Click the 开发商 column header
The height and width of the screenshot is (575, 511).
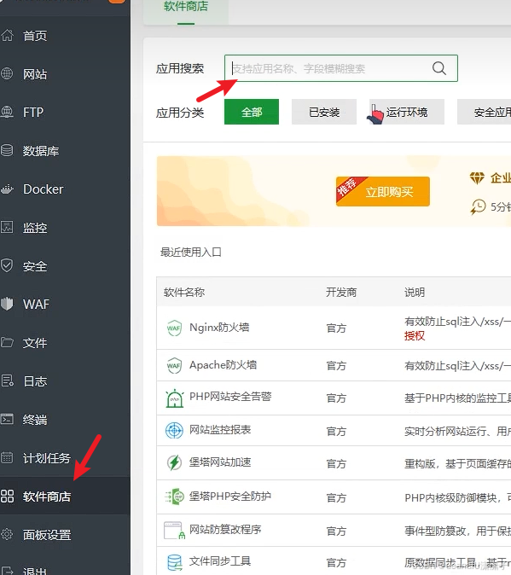point(341,293)
